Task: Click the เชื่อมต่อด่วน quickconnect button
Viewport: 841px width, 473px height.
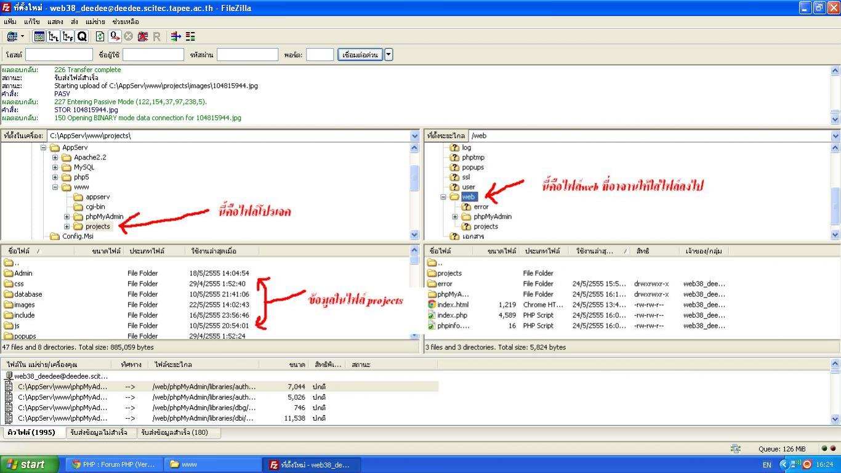Action: 360,55
